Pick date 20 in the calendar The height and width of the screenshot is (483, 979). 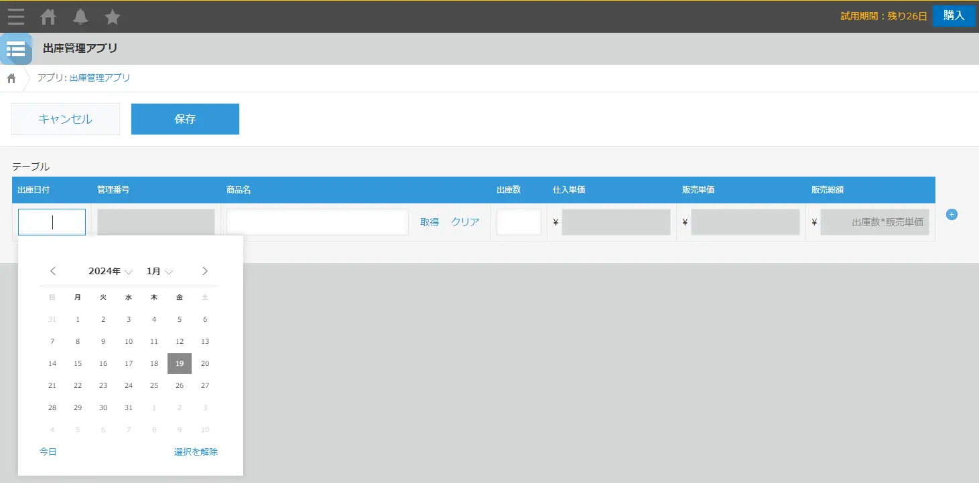pyautogui.click(x=205, y=363)
